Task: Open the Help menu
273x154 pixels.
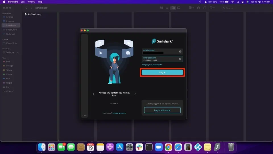Action: coord(40,2)
